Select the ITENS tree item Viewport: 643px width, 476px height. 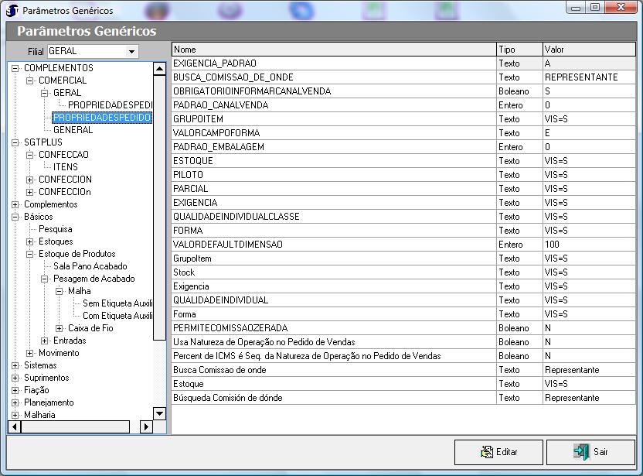(x=66, y=167)
